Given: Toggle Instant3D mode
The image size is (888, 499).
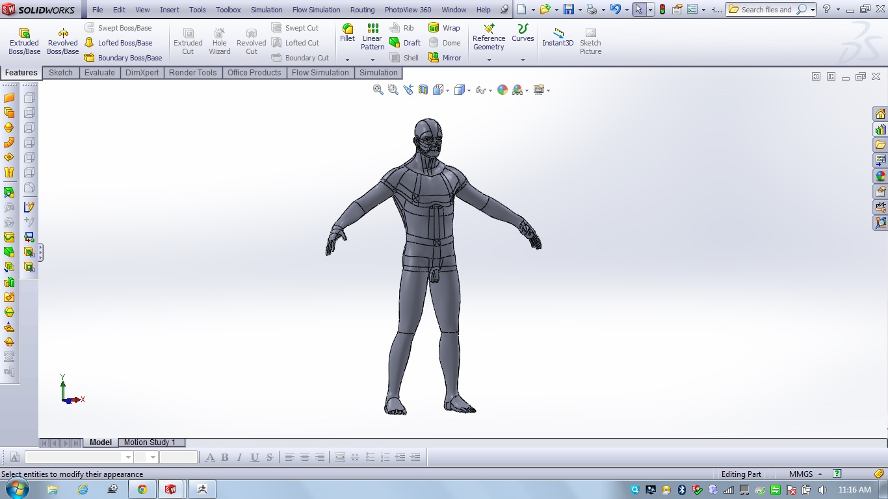Looking at the screenshot, I should click(558, 37).
